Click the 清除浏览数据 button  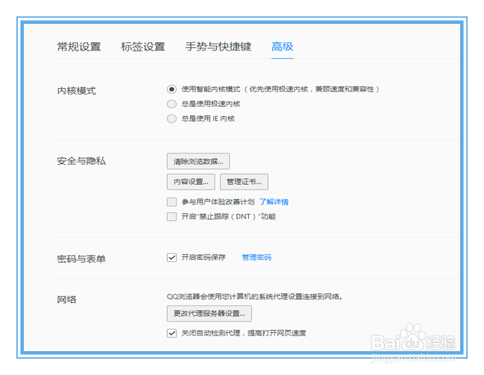pyautogui.click(x=198, y=162)
